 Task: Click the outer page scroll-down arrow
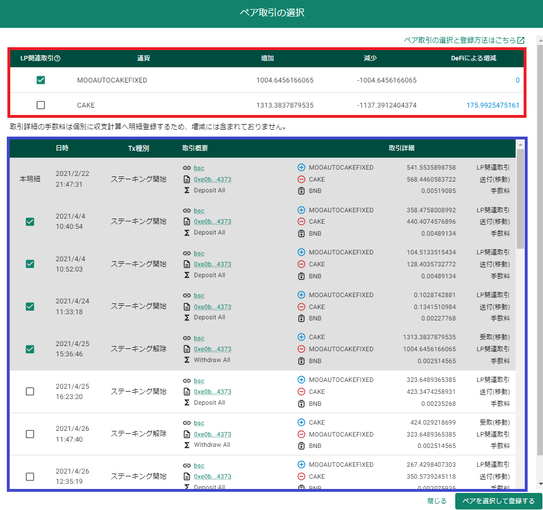[540, 484]
